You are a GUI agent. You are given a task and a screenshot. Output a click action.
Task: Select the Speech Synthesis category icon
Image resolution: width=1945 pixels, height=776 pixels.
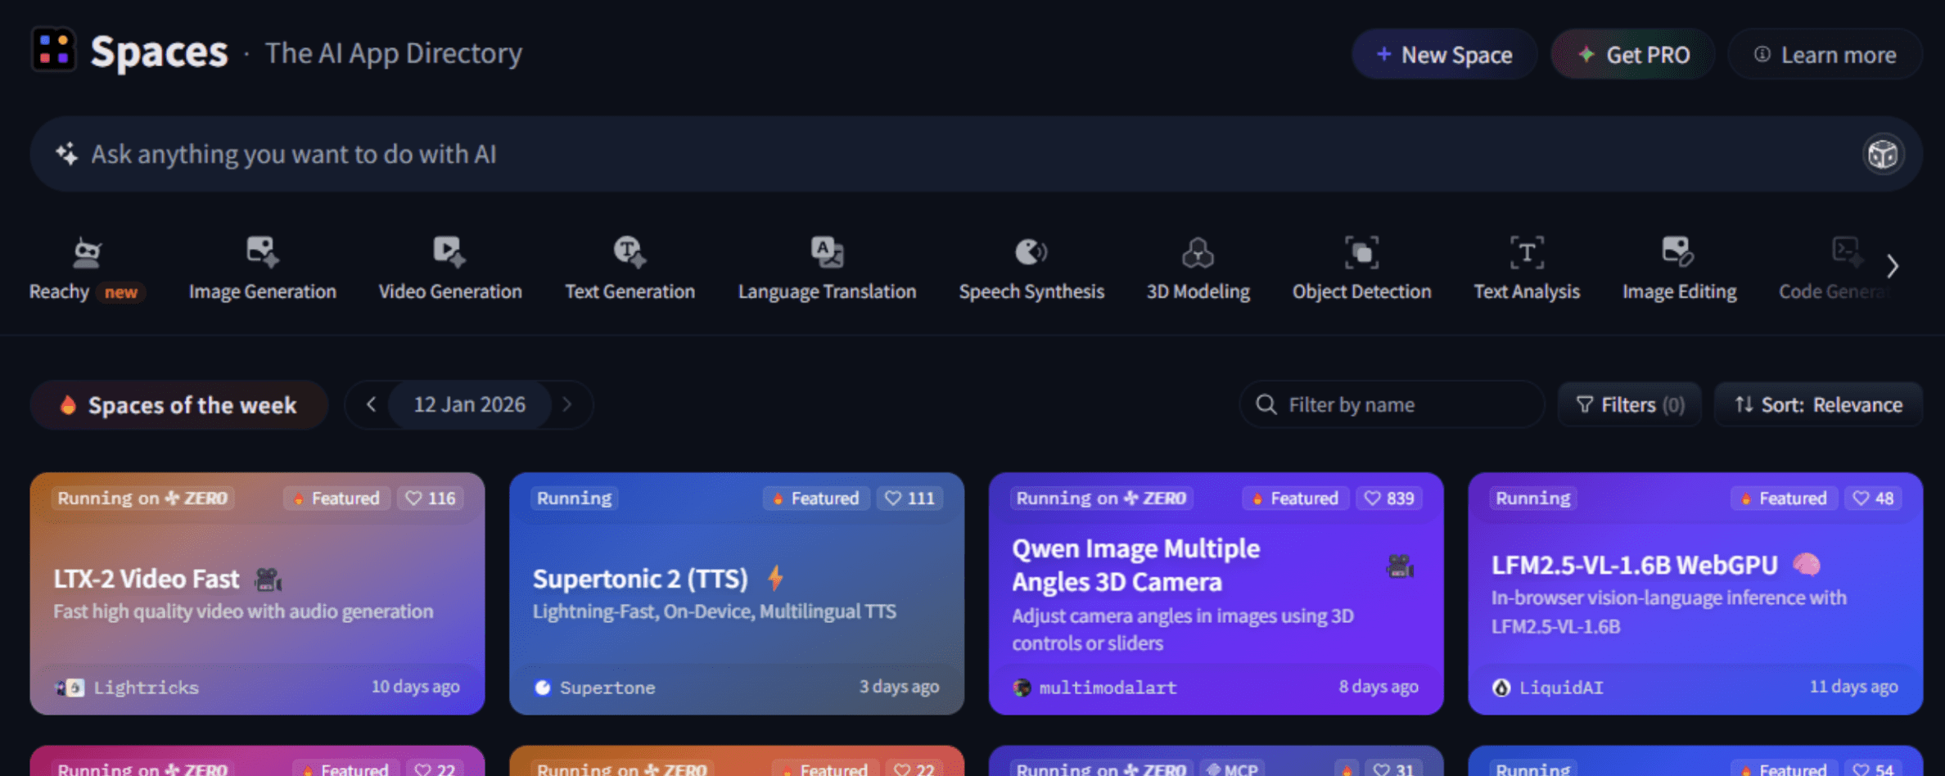(1031, 253)
